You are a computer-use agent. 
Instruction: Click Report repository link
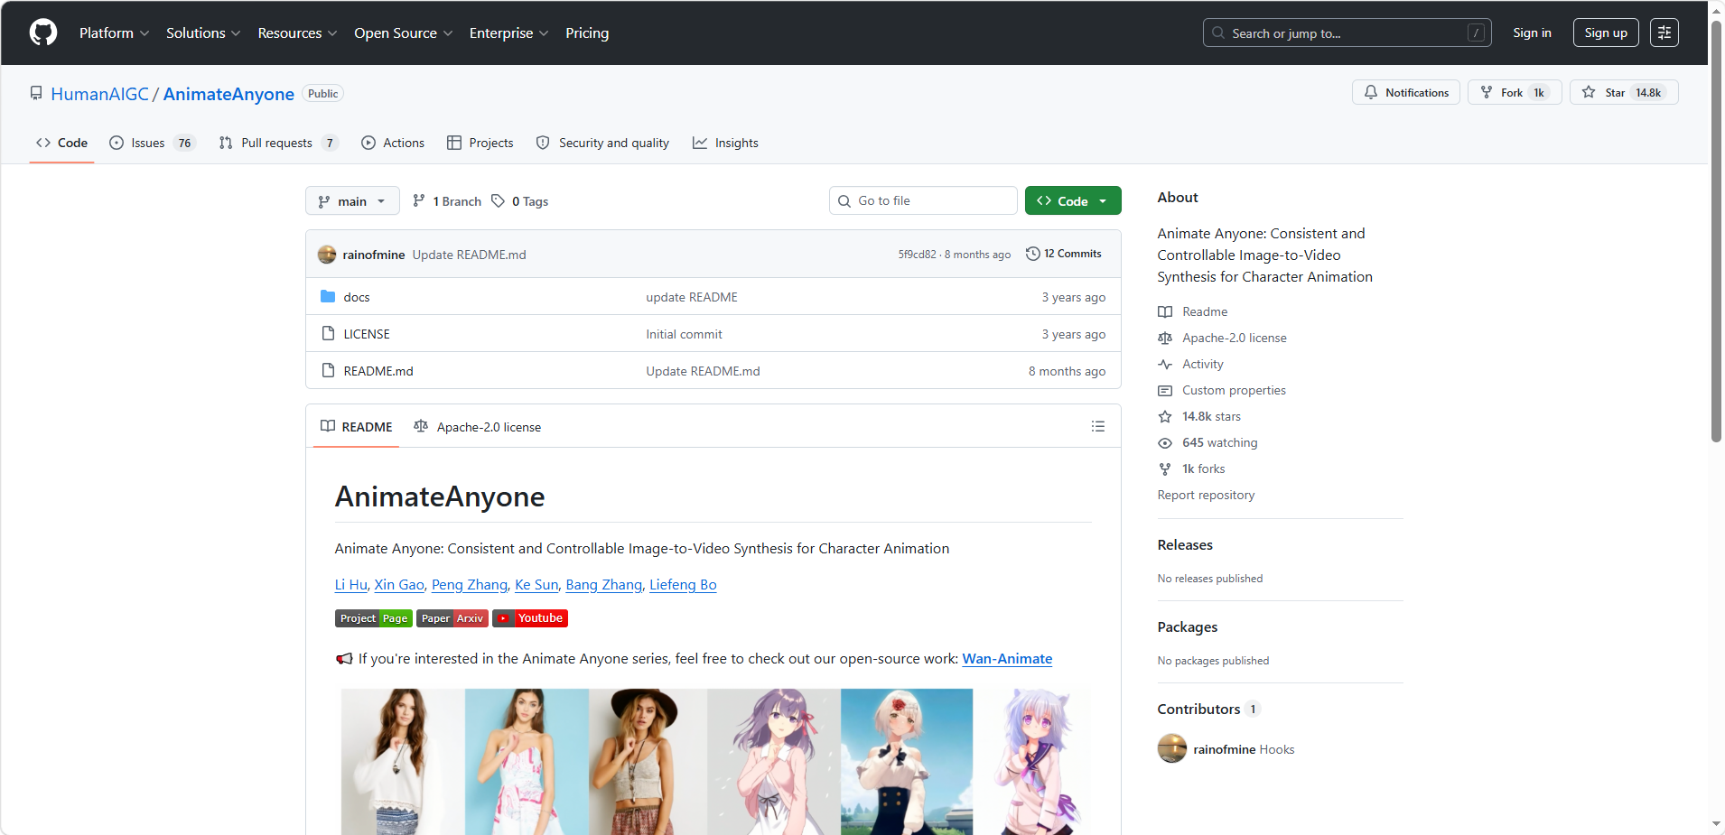coord(1206,496)
